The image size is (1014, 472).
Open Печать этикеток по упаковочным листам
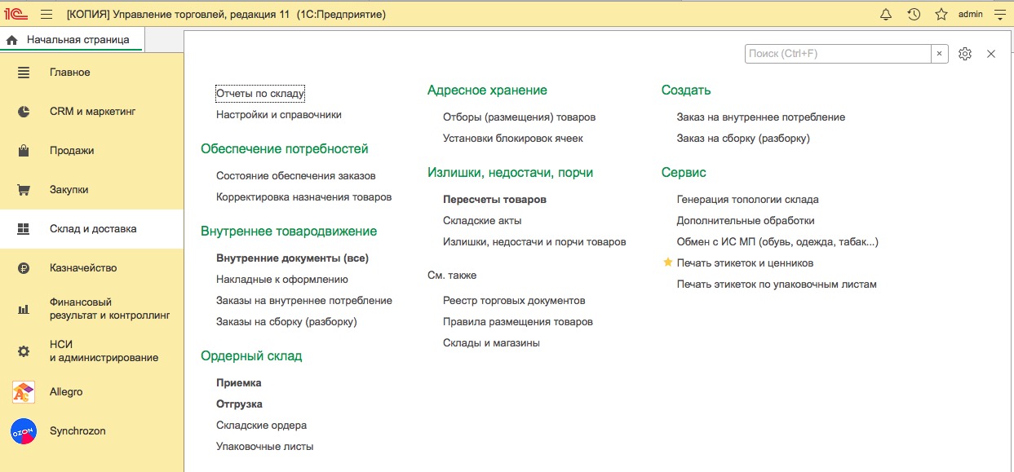(x=777, y=285)
